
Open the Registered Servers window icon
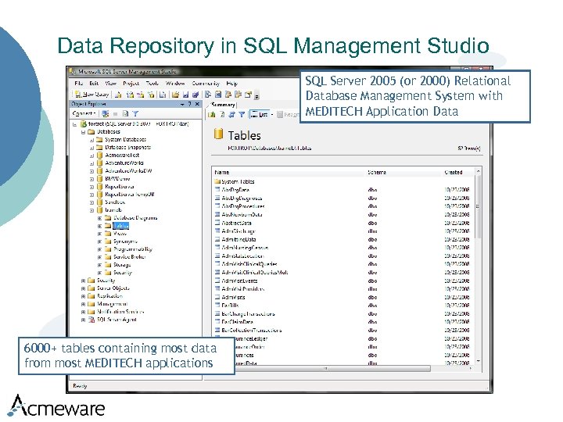(208, 95)
